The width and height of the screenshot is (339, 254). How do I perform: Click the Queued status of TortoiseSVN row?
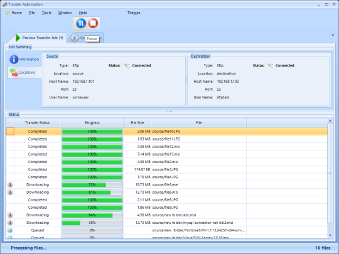click(x=38, y=230)
